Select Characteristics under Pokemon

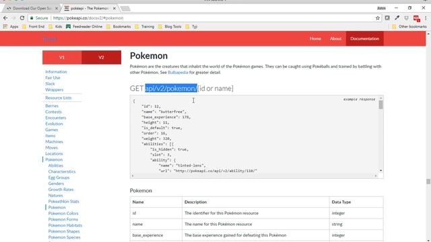[x=62, y=171]
